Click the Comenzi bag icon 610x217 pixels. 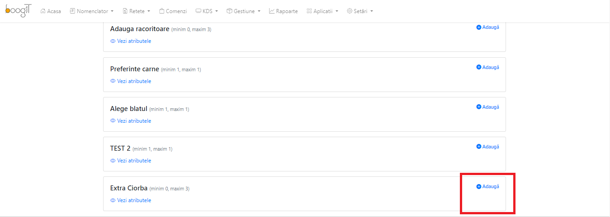(161, 11)
